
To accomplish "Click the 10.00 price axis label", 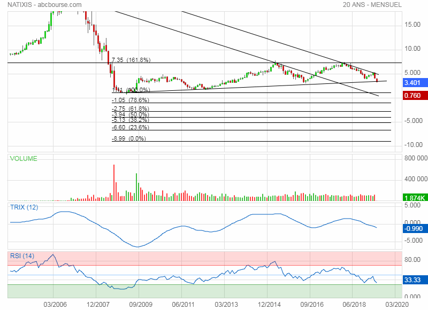I will pos(412,49).
